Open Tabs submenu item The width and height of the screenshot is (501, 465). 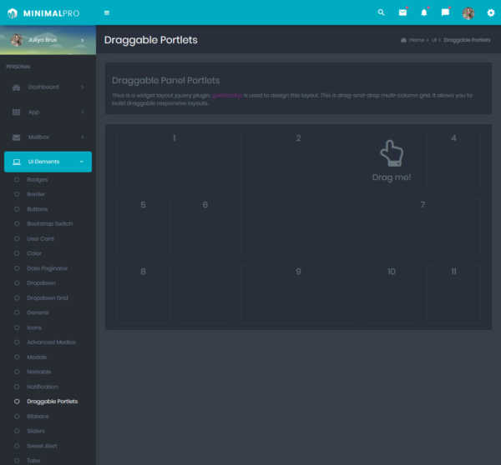click(33, 461)
